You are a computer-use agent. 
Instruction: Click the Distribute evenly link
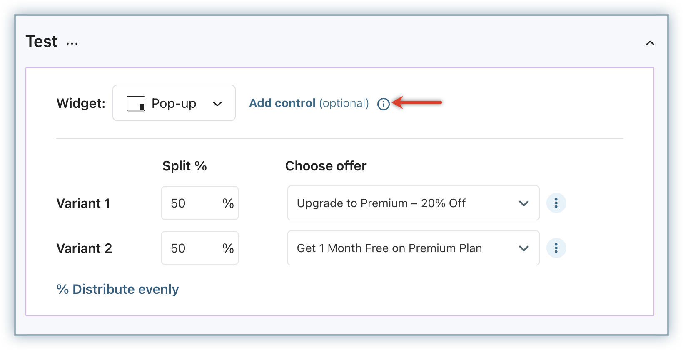[x=118, y=289]
